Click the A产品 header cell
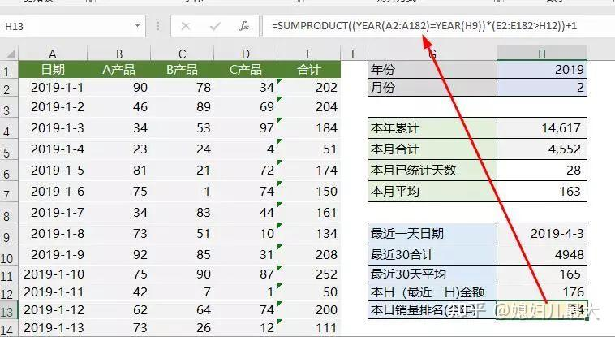615x337 pixels. [x=118, y=70]
